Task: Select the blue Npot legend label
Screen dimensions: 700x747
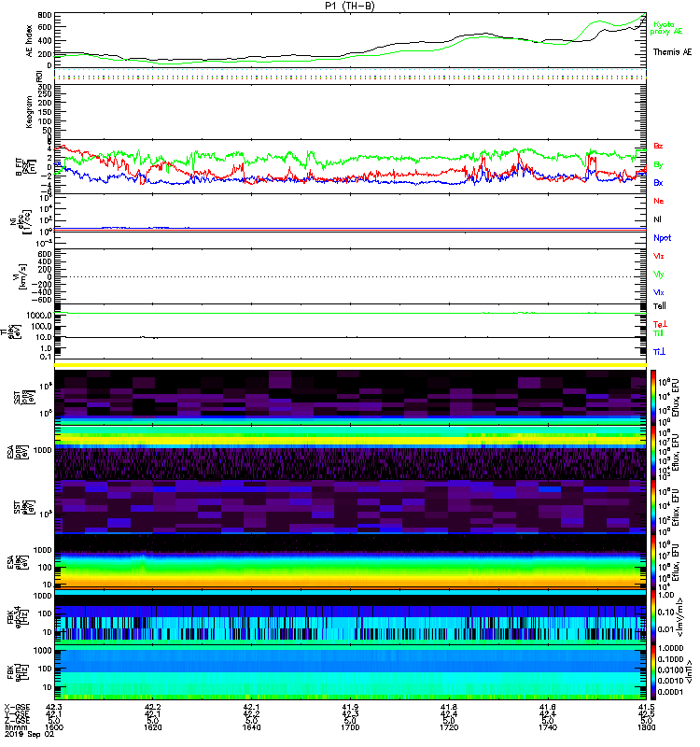Action: [662, 238]
